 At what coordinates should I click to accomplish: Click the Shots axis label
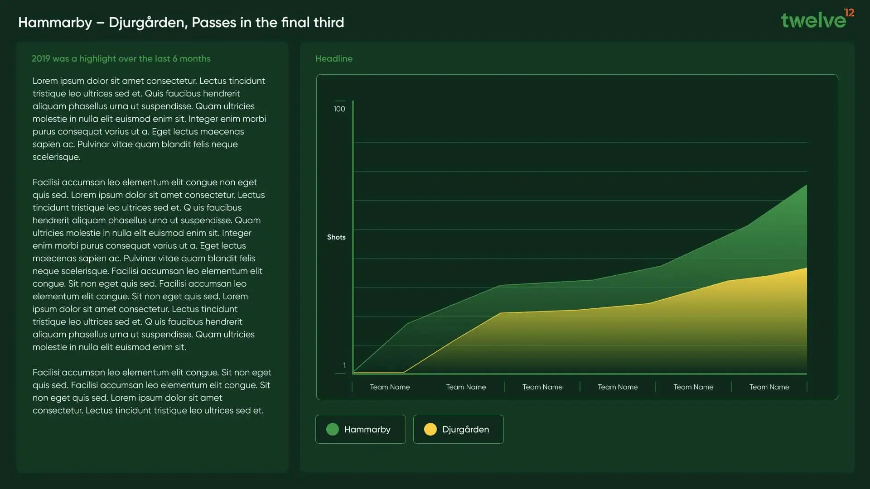336,237
